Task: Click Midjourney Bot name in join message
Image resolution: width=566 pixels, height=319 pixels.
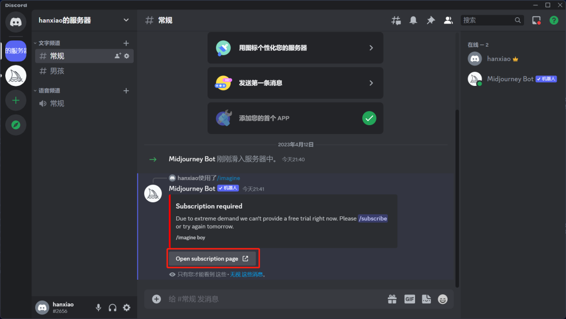Action: click(192, 159)
